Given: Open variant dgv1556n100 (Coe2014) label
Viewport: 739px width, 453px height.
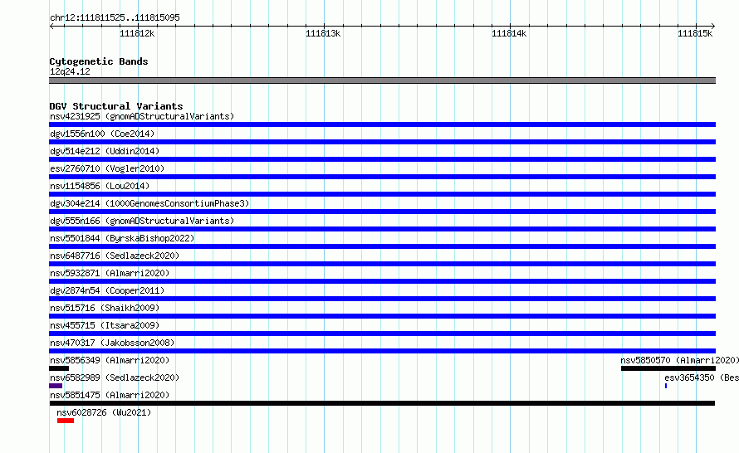Looking at the screenshot, I should (102, 134).
